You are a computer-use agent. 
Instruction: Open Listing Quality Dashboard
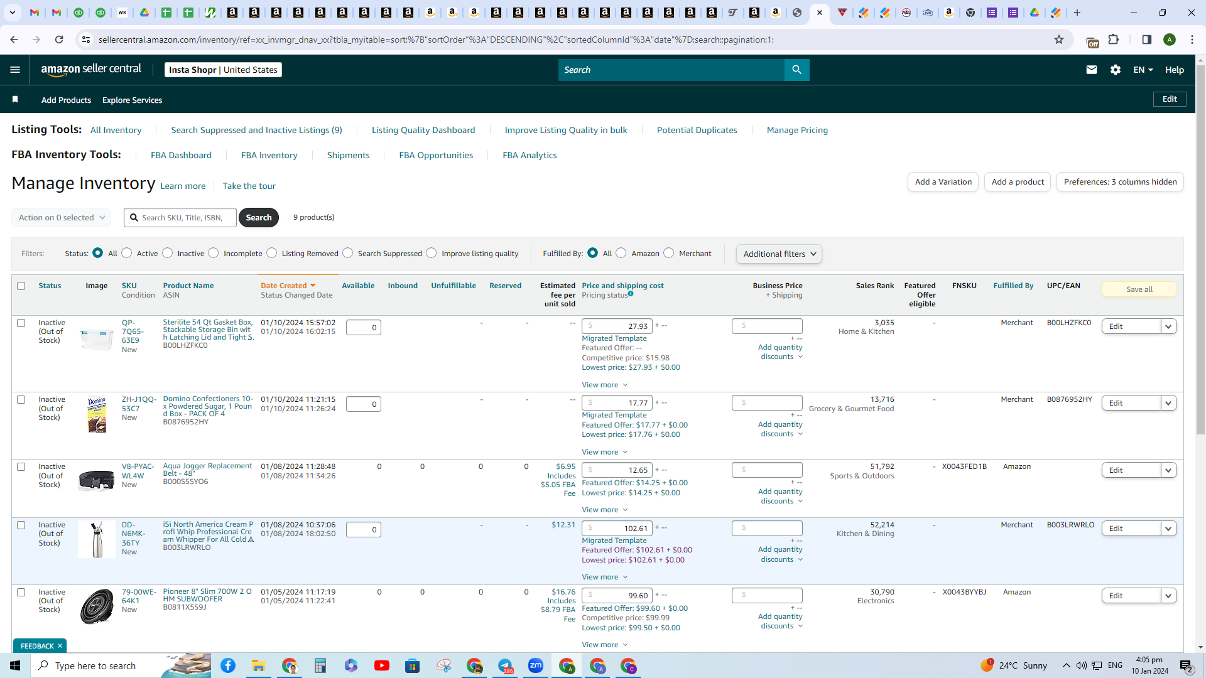(x=423, y=130)
